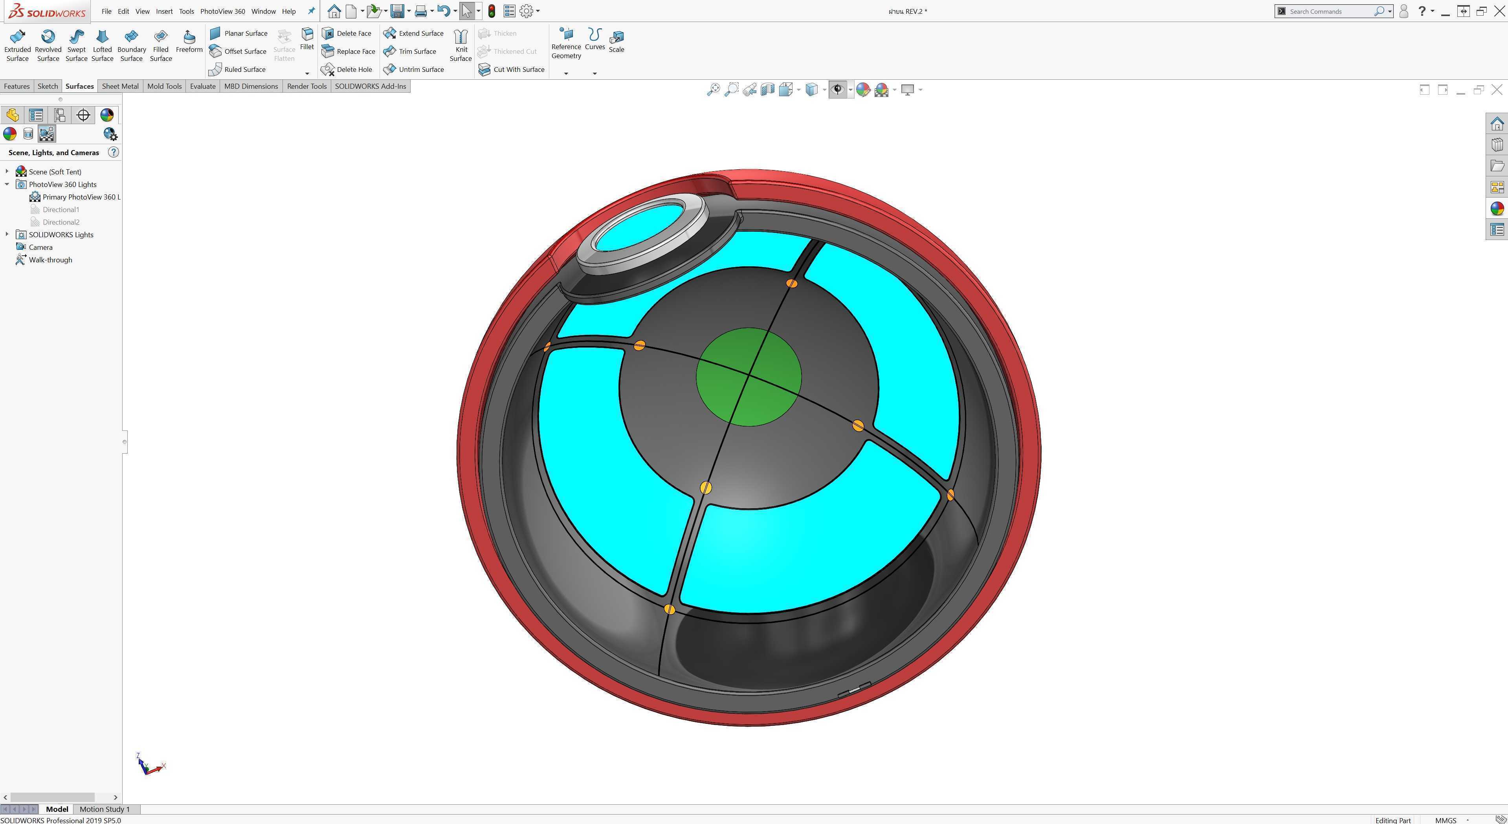Open the Freeform tool
This screenshot has width=1508, height=824.
pyautogui.click(x=189, y=42)
